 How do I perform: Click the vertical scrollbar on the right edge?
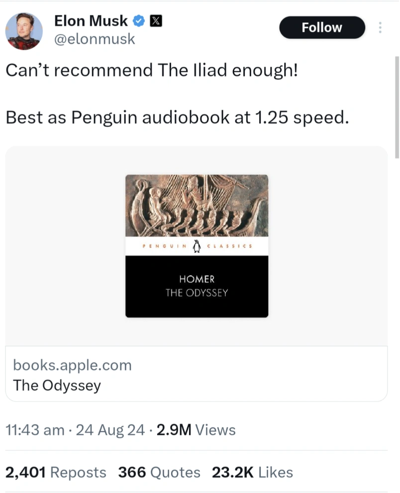click(x=396, y=107)
